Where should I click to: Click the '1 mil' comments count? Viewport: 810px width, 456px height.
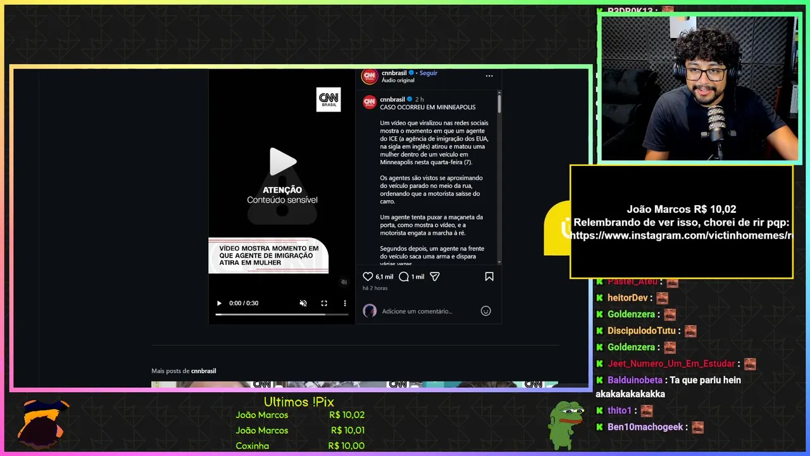[x=418, y=277]
